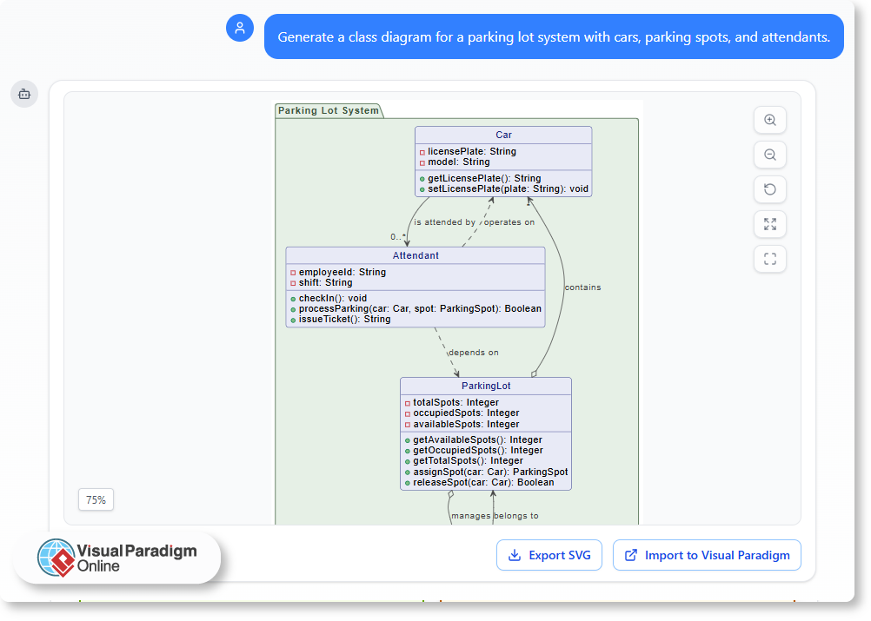This screenshot has width=871, height=621.
Task: Click the external link icon on Import button
Action: pos(628,555)
